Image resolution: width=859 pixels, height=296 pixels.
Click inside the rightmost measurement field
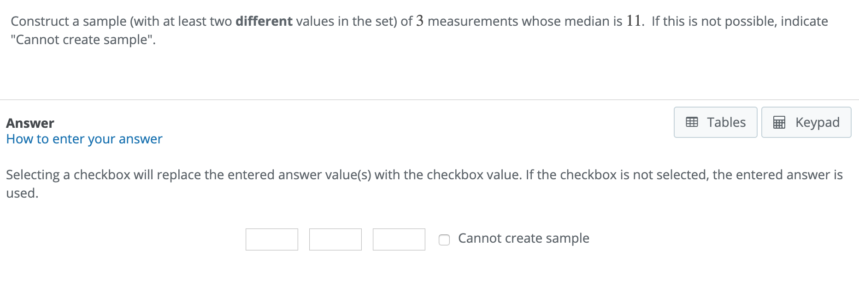[399, 239]
